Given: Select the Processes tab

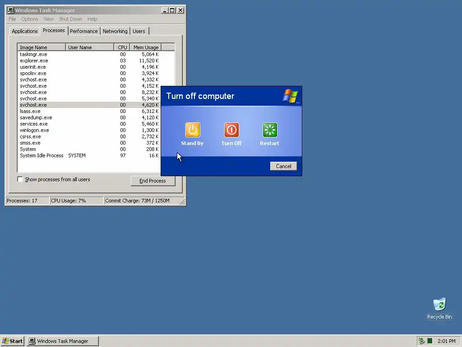Looking at the screenshot, I should (54, 30).
